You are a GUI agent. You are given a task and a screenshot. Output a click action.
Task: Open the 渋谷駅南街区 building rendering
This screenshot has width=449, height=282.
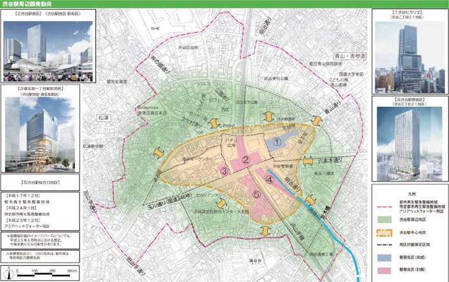point(410,139)
